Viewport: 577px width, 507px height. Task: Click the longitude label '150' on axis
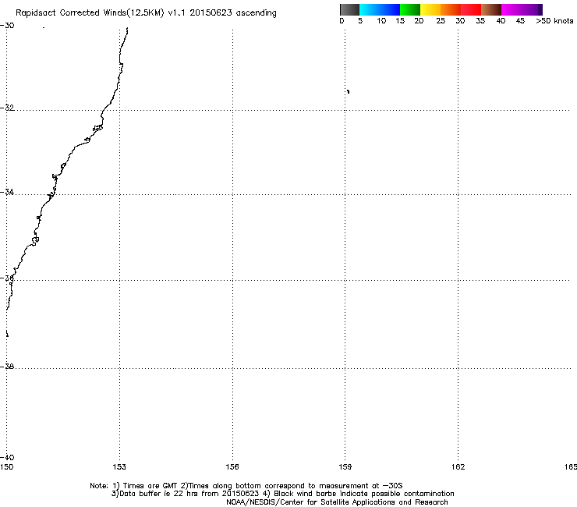click(6, 467)
